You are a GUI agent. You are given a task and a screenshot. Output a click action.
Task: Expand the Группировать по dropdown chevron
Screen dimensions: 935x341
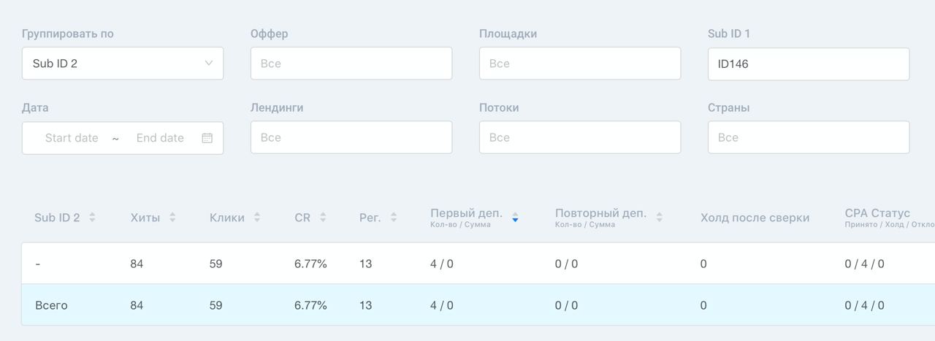coord(209,64)
